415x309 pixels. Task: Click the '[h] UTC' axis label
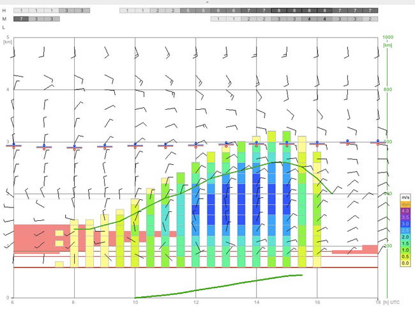[391, 302]
